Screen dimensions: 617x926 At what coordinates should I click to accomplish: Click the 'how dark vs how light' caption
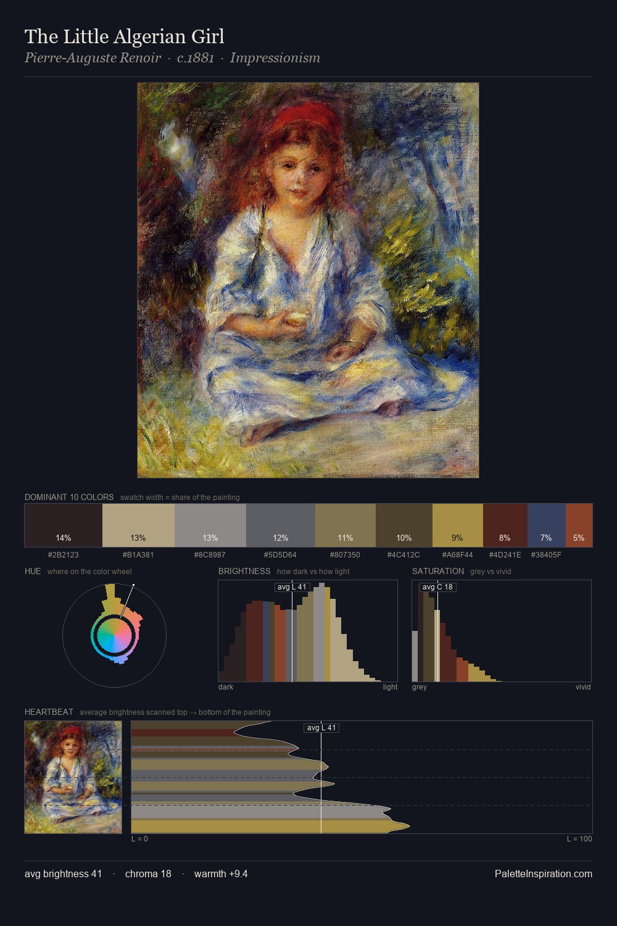pos(313,572)
